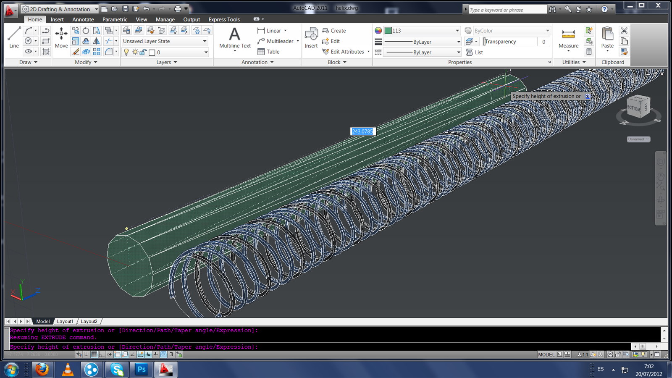Toggle the lock icon for layer 0

click(x=143, y=52)
